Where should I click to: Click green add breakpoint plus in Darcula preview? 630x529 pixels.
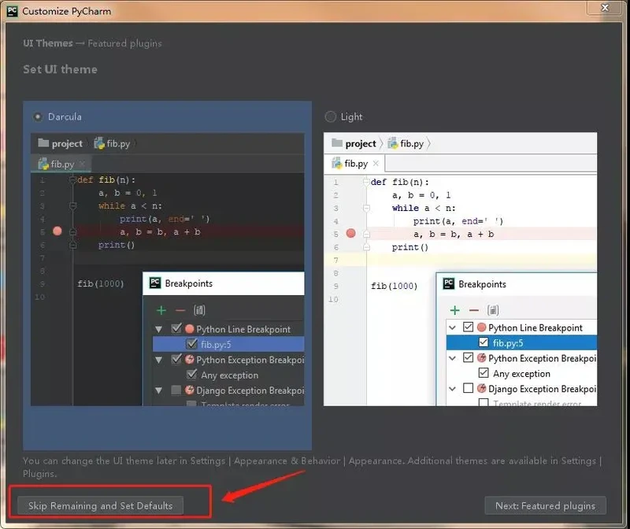click(x=161, y=310)
